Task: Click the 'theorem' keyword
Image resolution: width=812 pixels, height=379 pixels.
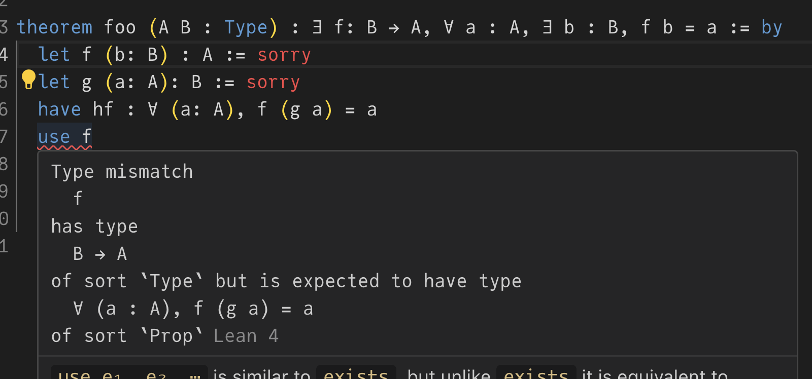Action: 55,27
